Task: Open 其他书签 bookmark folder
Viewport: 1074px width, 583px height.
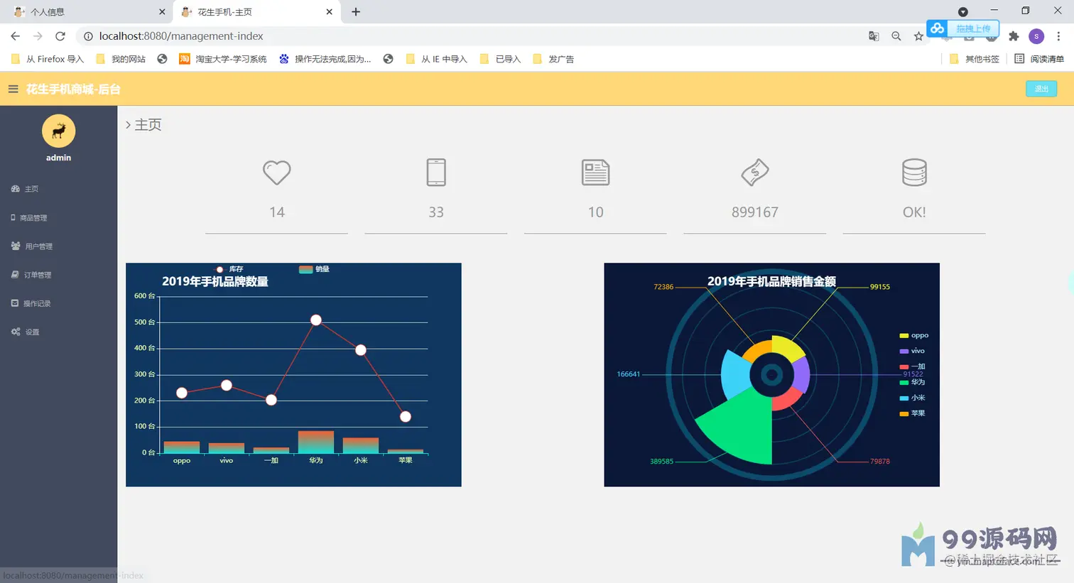Action: coord(975,59)
